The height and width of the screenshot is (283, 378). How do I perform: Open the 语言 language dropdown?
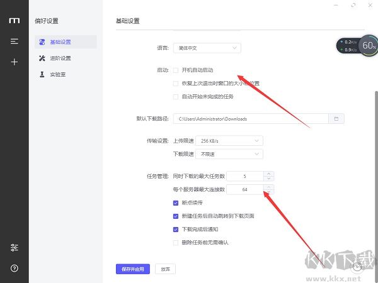207,48
